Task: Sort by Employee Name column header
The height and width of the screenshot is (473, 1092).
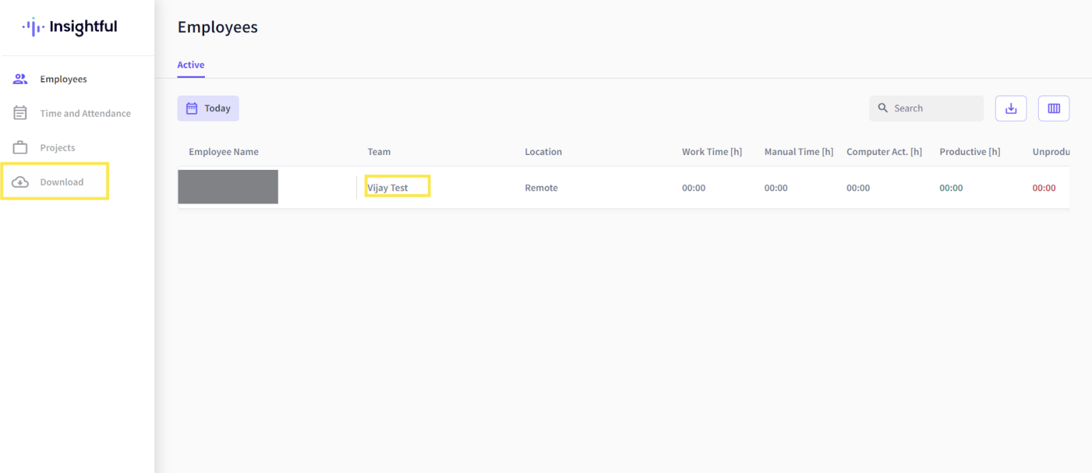Action: (224, 152)
